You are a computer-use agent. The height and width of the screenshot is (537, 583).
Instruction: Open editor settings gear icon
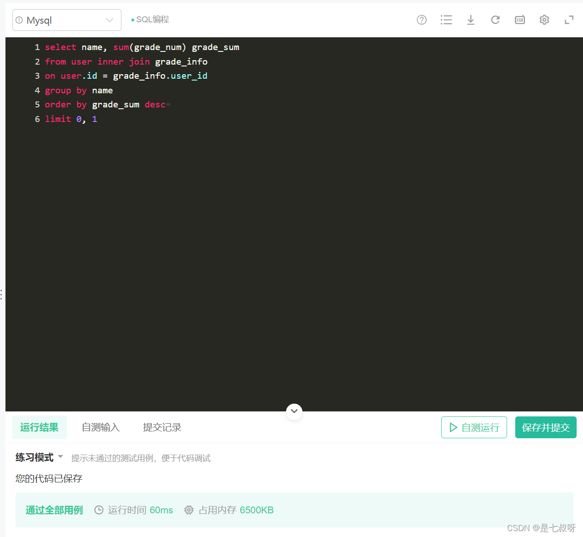(x=544, y=20)
